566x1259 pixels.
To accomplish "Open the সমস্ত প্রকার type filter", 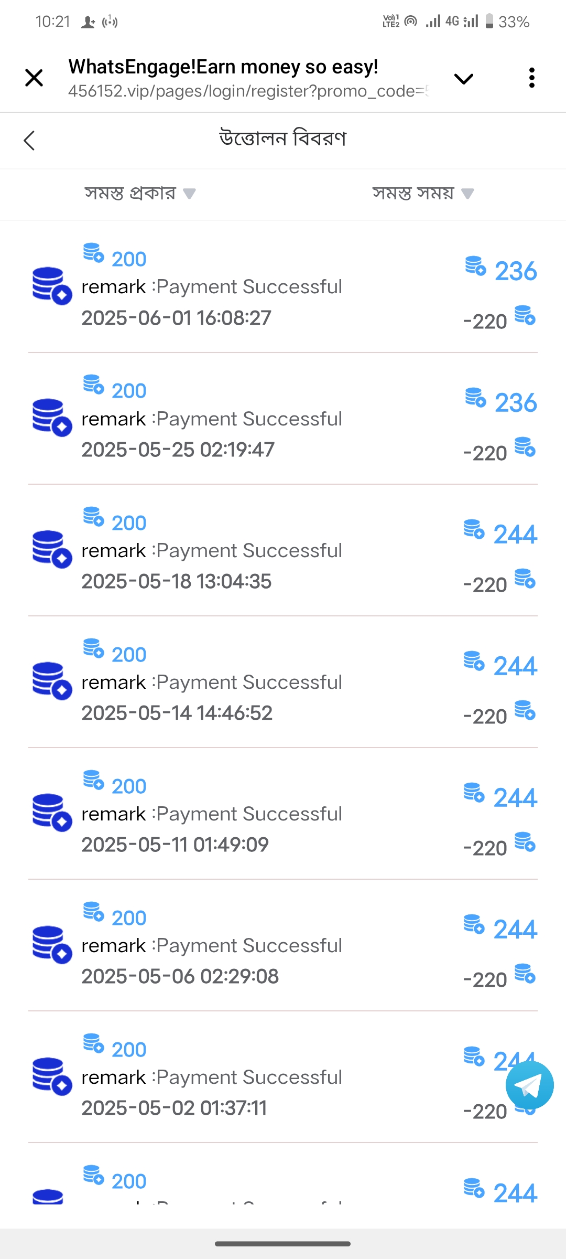I will [x=140, y=193].
